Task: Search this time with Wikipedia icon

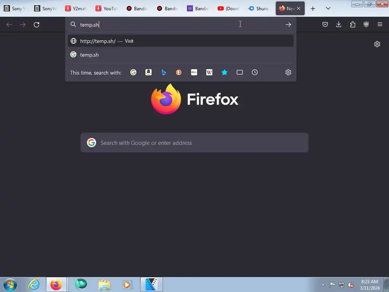Action: tap(209, 72)
